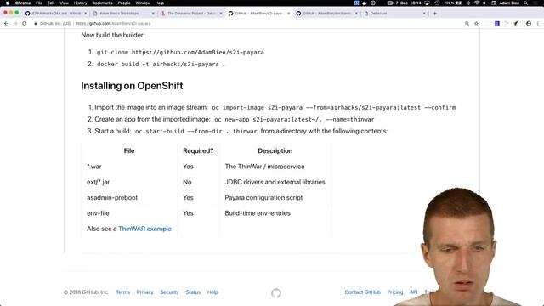The image size is (544, 306).
Task: Open the Wi-Fi menu bar icon
Action: pos(477,3)
